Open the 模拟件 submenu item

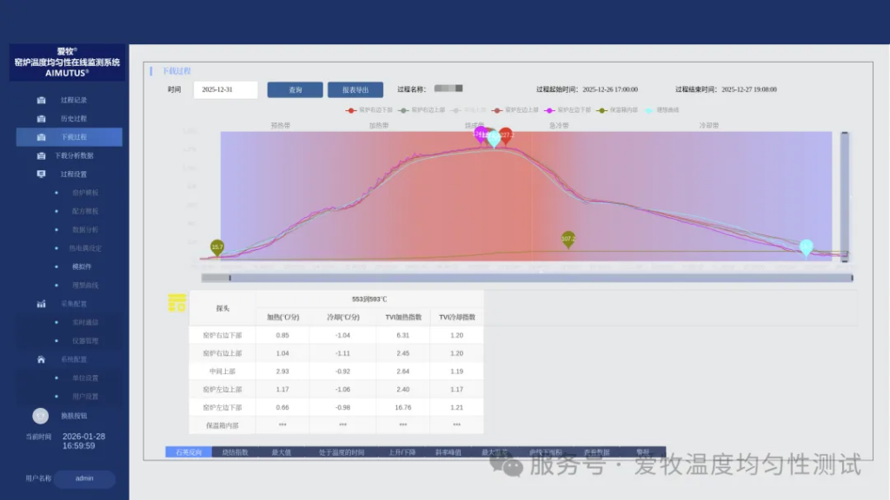[x=82, y=266]
